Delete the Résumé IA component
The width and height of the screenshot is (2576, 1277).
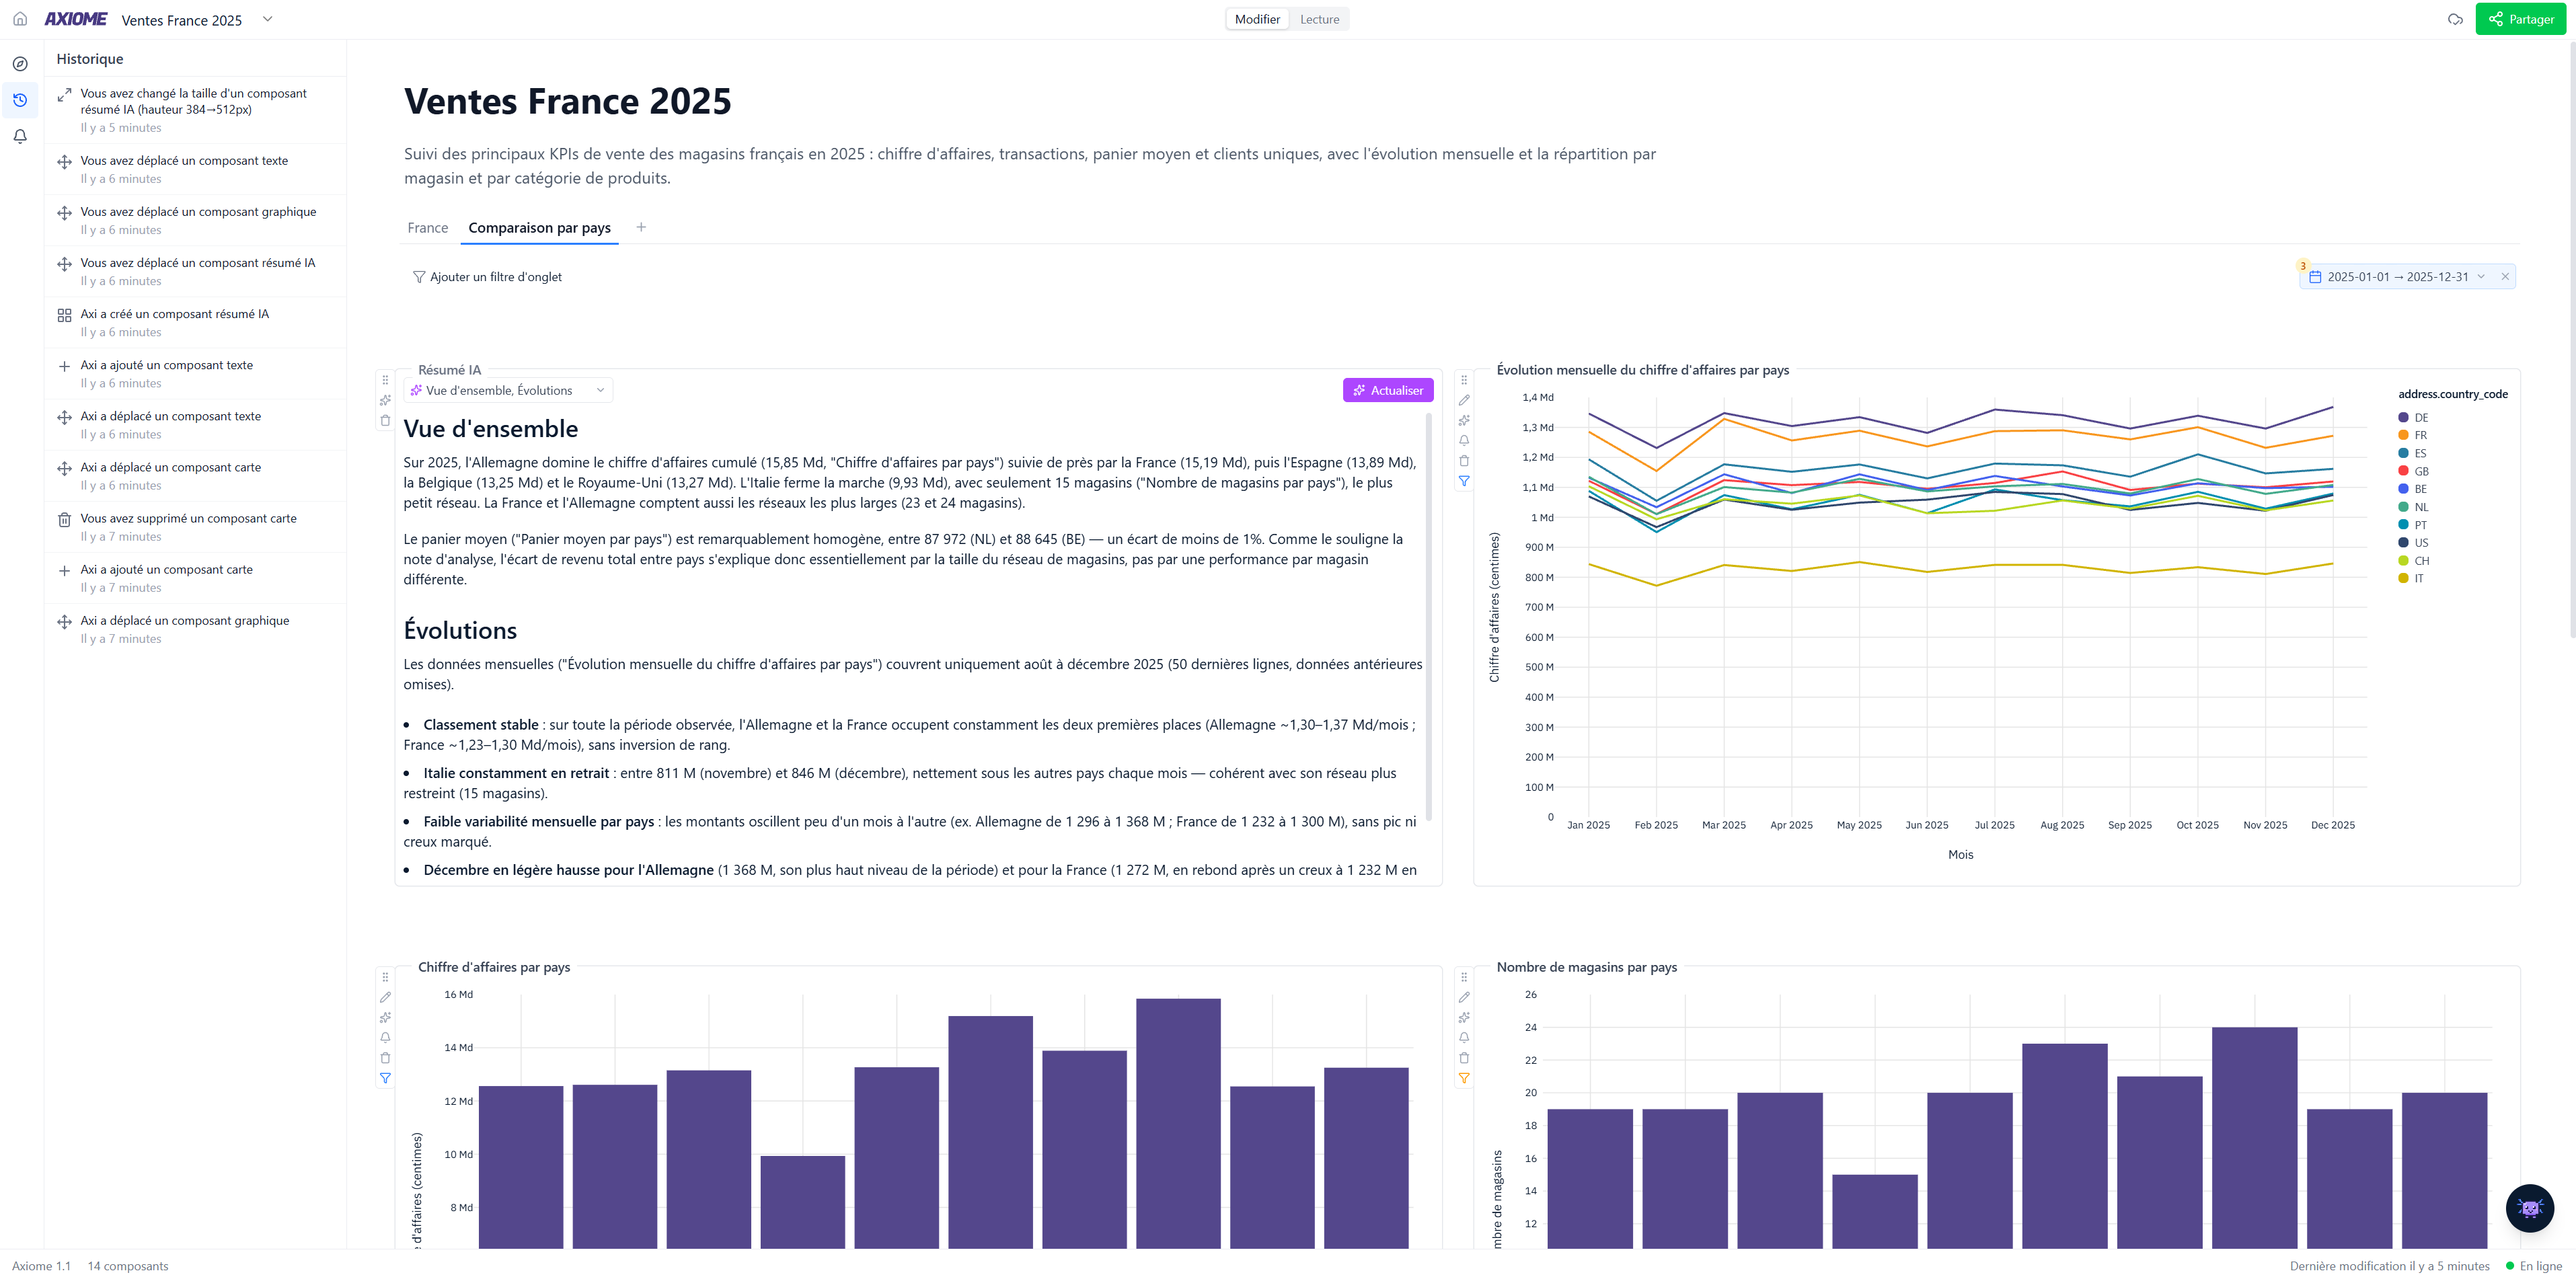click(385, 421)
